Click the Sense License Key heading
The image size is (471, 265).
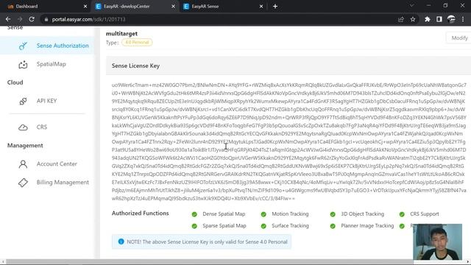pyautogui.click(x=135, y=66)
